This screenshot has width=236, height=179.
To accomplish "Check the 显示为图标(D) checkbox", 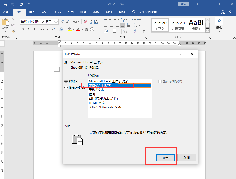I will click(x=160, y=81).
